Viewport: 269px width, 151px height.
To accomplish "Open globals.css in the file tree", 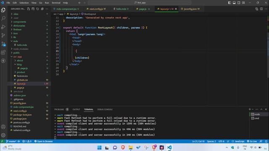I will tap(22, 80).
